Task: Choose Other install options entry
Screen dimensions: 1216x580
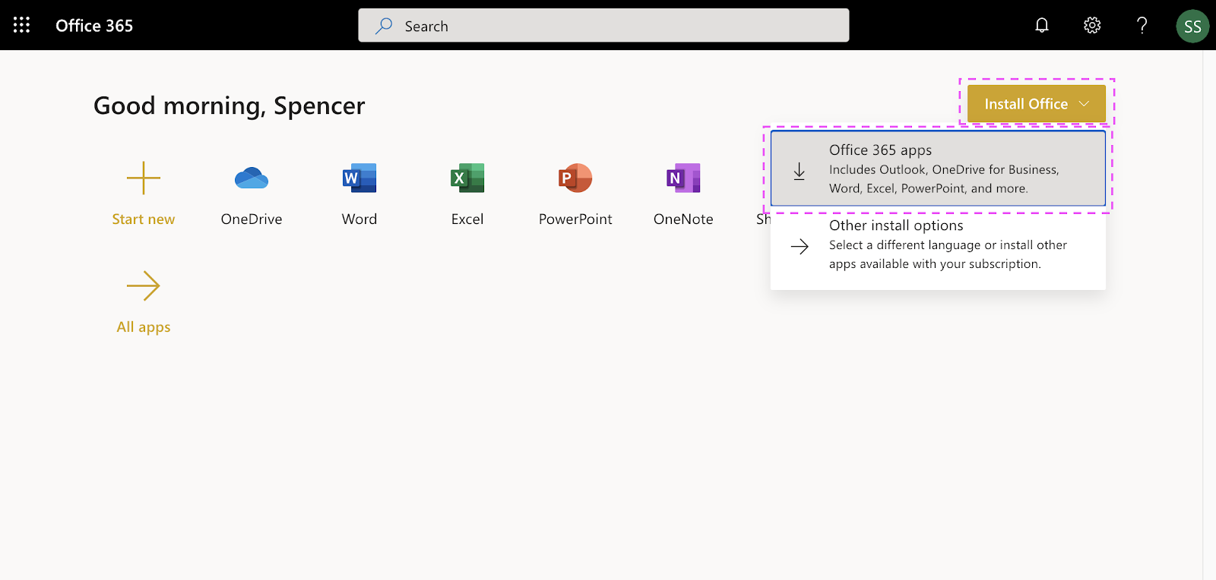Action: click(x=938, y=244)
